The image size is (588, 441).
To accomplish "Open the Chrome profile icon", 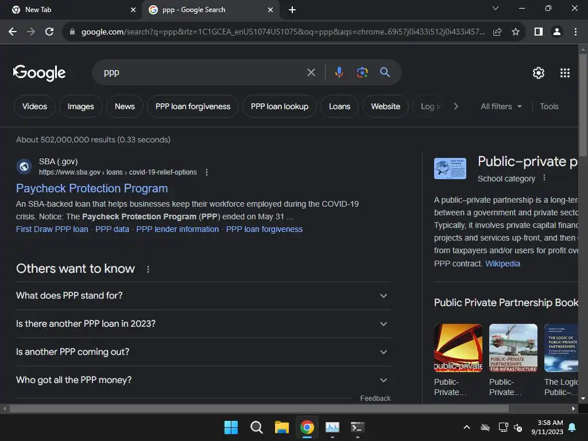I will [557, 32].
